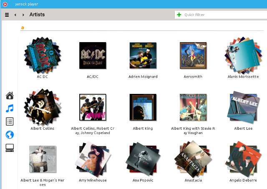Open Alanis Morissette album stack

pos(243,55)
